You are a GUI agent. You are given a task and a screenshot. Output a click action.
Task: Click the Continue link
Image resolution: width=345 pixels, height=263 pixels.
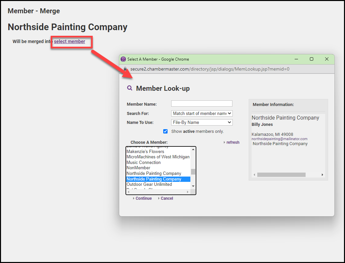(143, 198)
